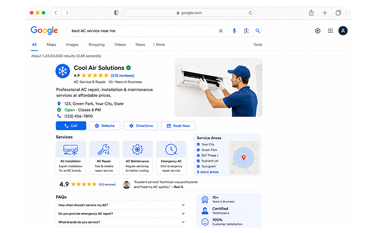Click the reviewer's profile photo
This screenshot has width=388, height=233.
tap(126, 185)
